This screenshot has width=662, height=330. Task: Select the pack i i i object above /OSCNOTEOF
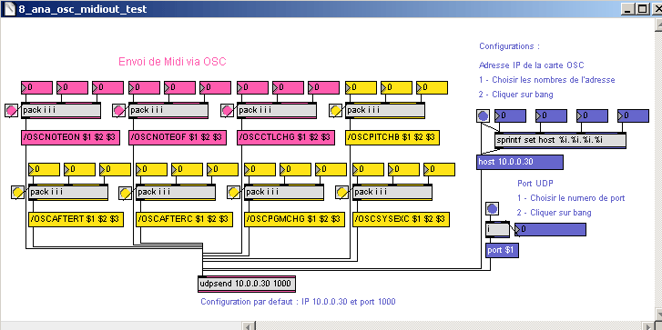click(168, 110)
